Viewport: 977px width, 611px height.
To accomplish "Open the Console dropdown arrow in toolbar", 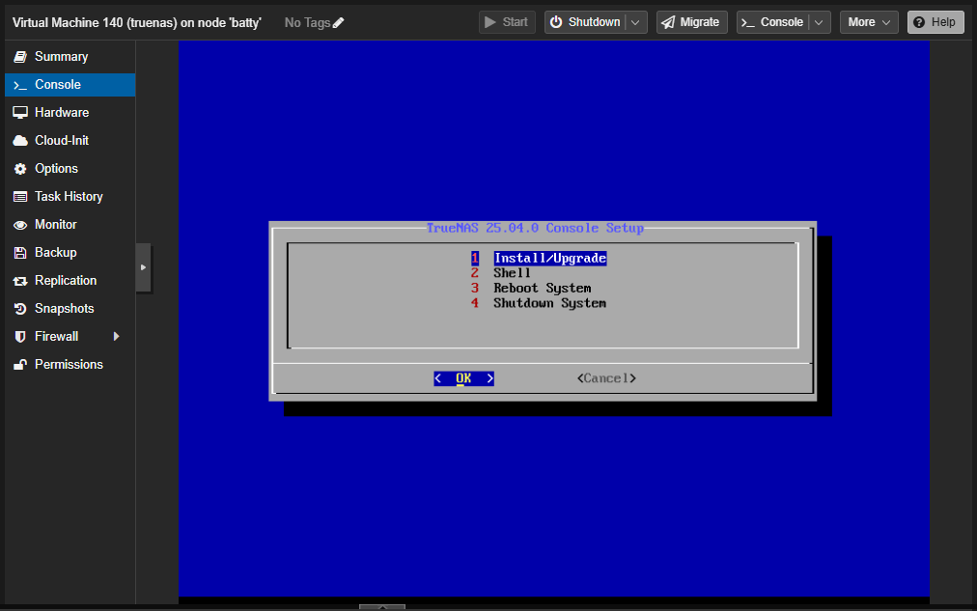I will pyautogui.click(x=820, y=22).
